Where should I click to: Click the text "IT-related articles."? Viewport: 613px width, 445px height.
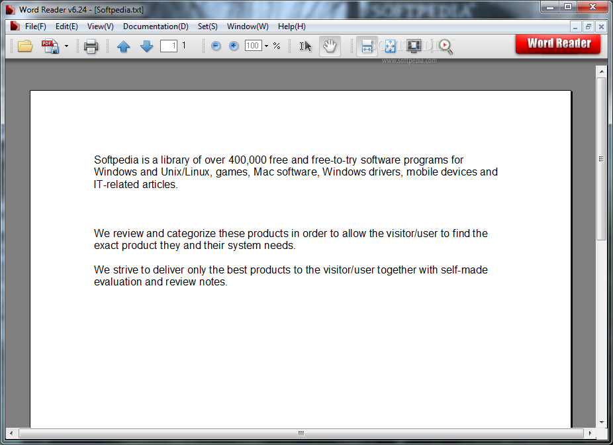(x=136, y=184)
